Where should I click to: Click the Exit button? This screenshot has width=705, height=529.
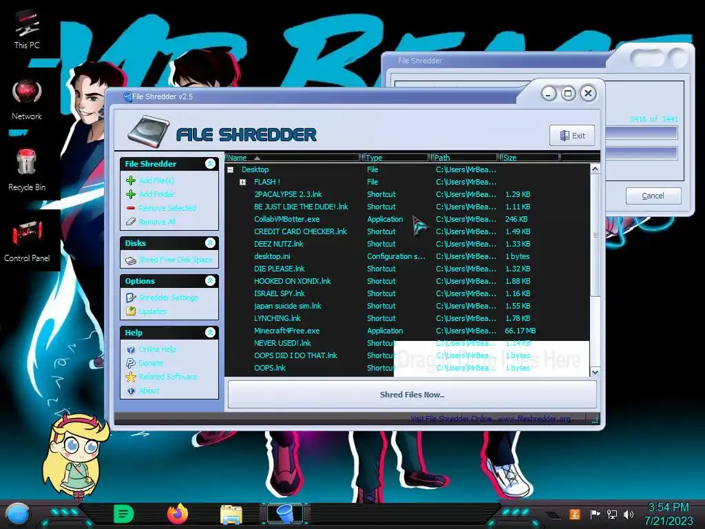pos(572,136)
